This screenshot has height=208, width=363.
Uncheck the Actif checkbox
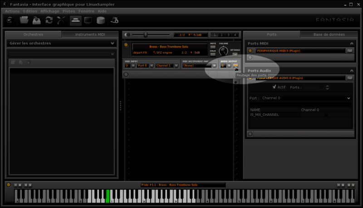275,87
